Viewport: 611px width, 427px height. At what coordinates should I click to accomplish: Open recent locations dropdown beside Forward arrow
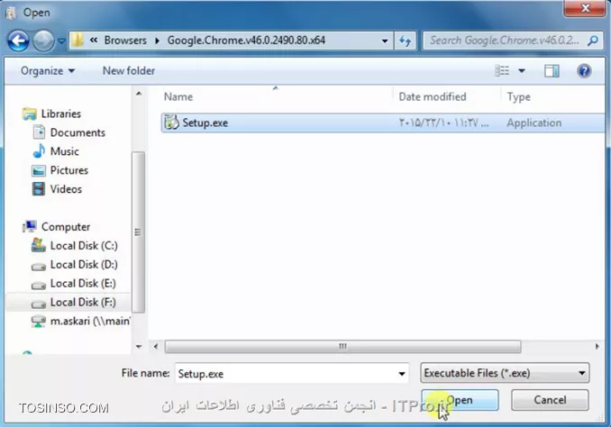(x=61, y=41)
